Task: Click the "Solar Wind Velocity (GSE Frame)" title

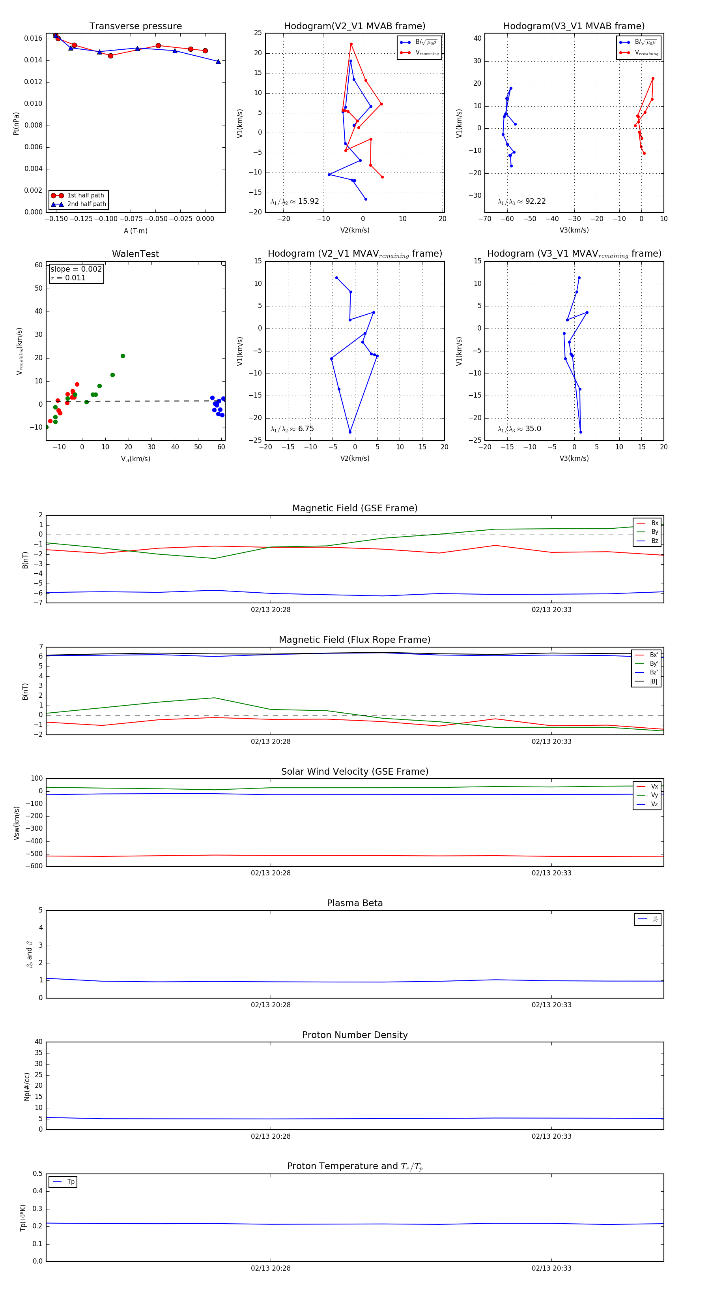Action: tap(355, 772)
